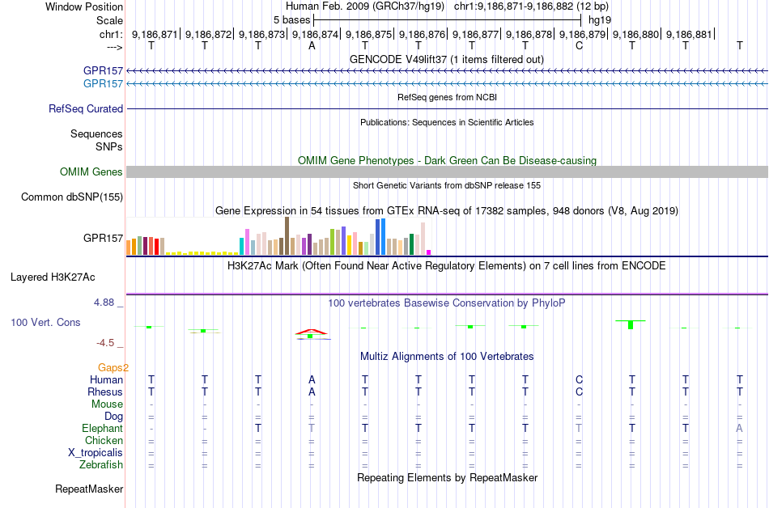Click the dark blue GPR157 gene label

click(x=103, y=71)
